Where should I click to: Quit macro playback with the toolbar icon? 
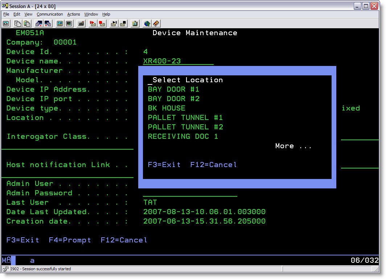(x=123, y=24)
